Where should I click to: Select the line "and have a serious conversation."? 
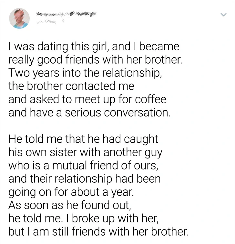click(89, 113)
